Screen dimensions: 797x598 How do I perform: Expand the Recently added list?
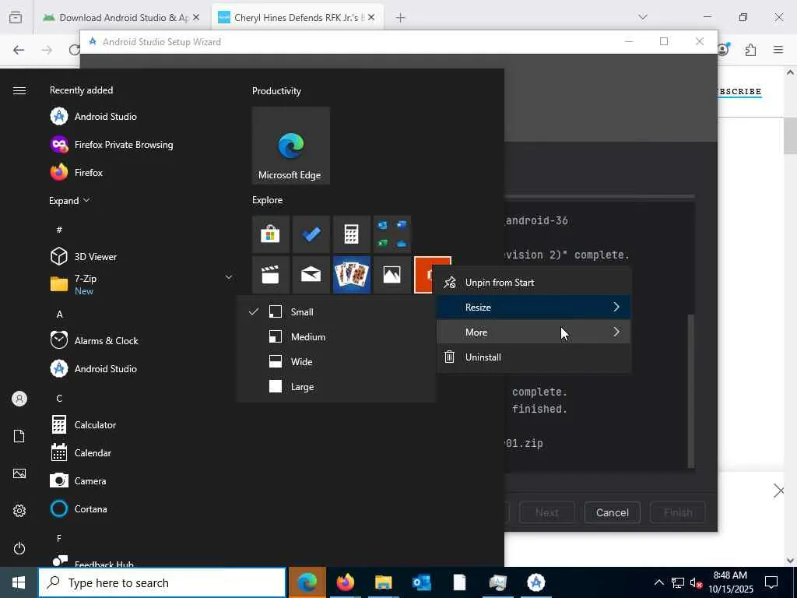69,200
